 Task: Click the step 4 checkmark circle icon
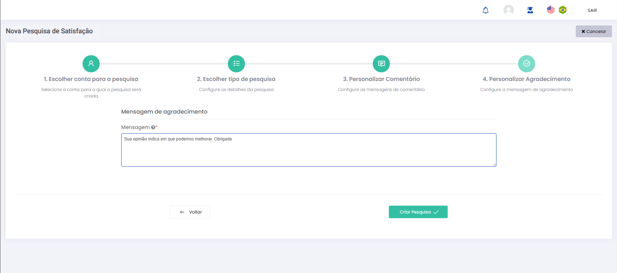[526, 64]
